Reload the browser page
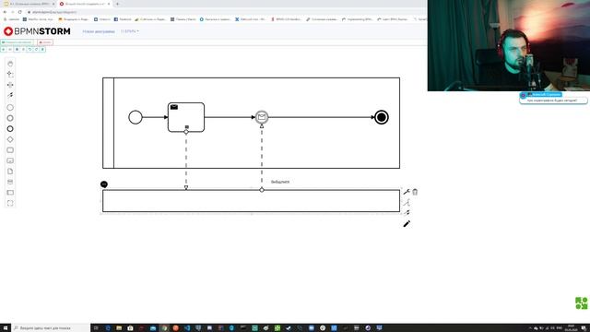This screenshot has height=332, width=590. (20, 12)
